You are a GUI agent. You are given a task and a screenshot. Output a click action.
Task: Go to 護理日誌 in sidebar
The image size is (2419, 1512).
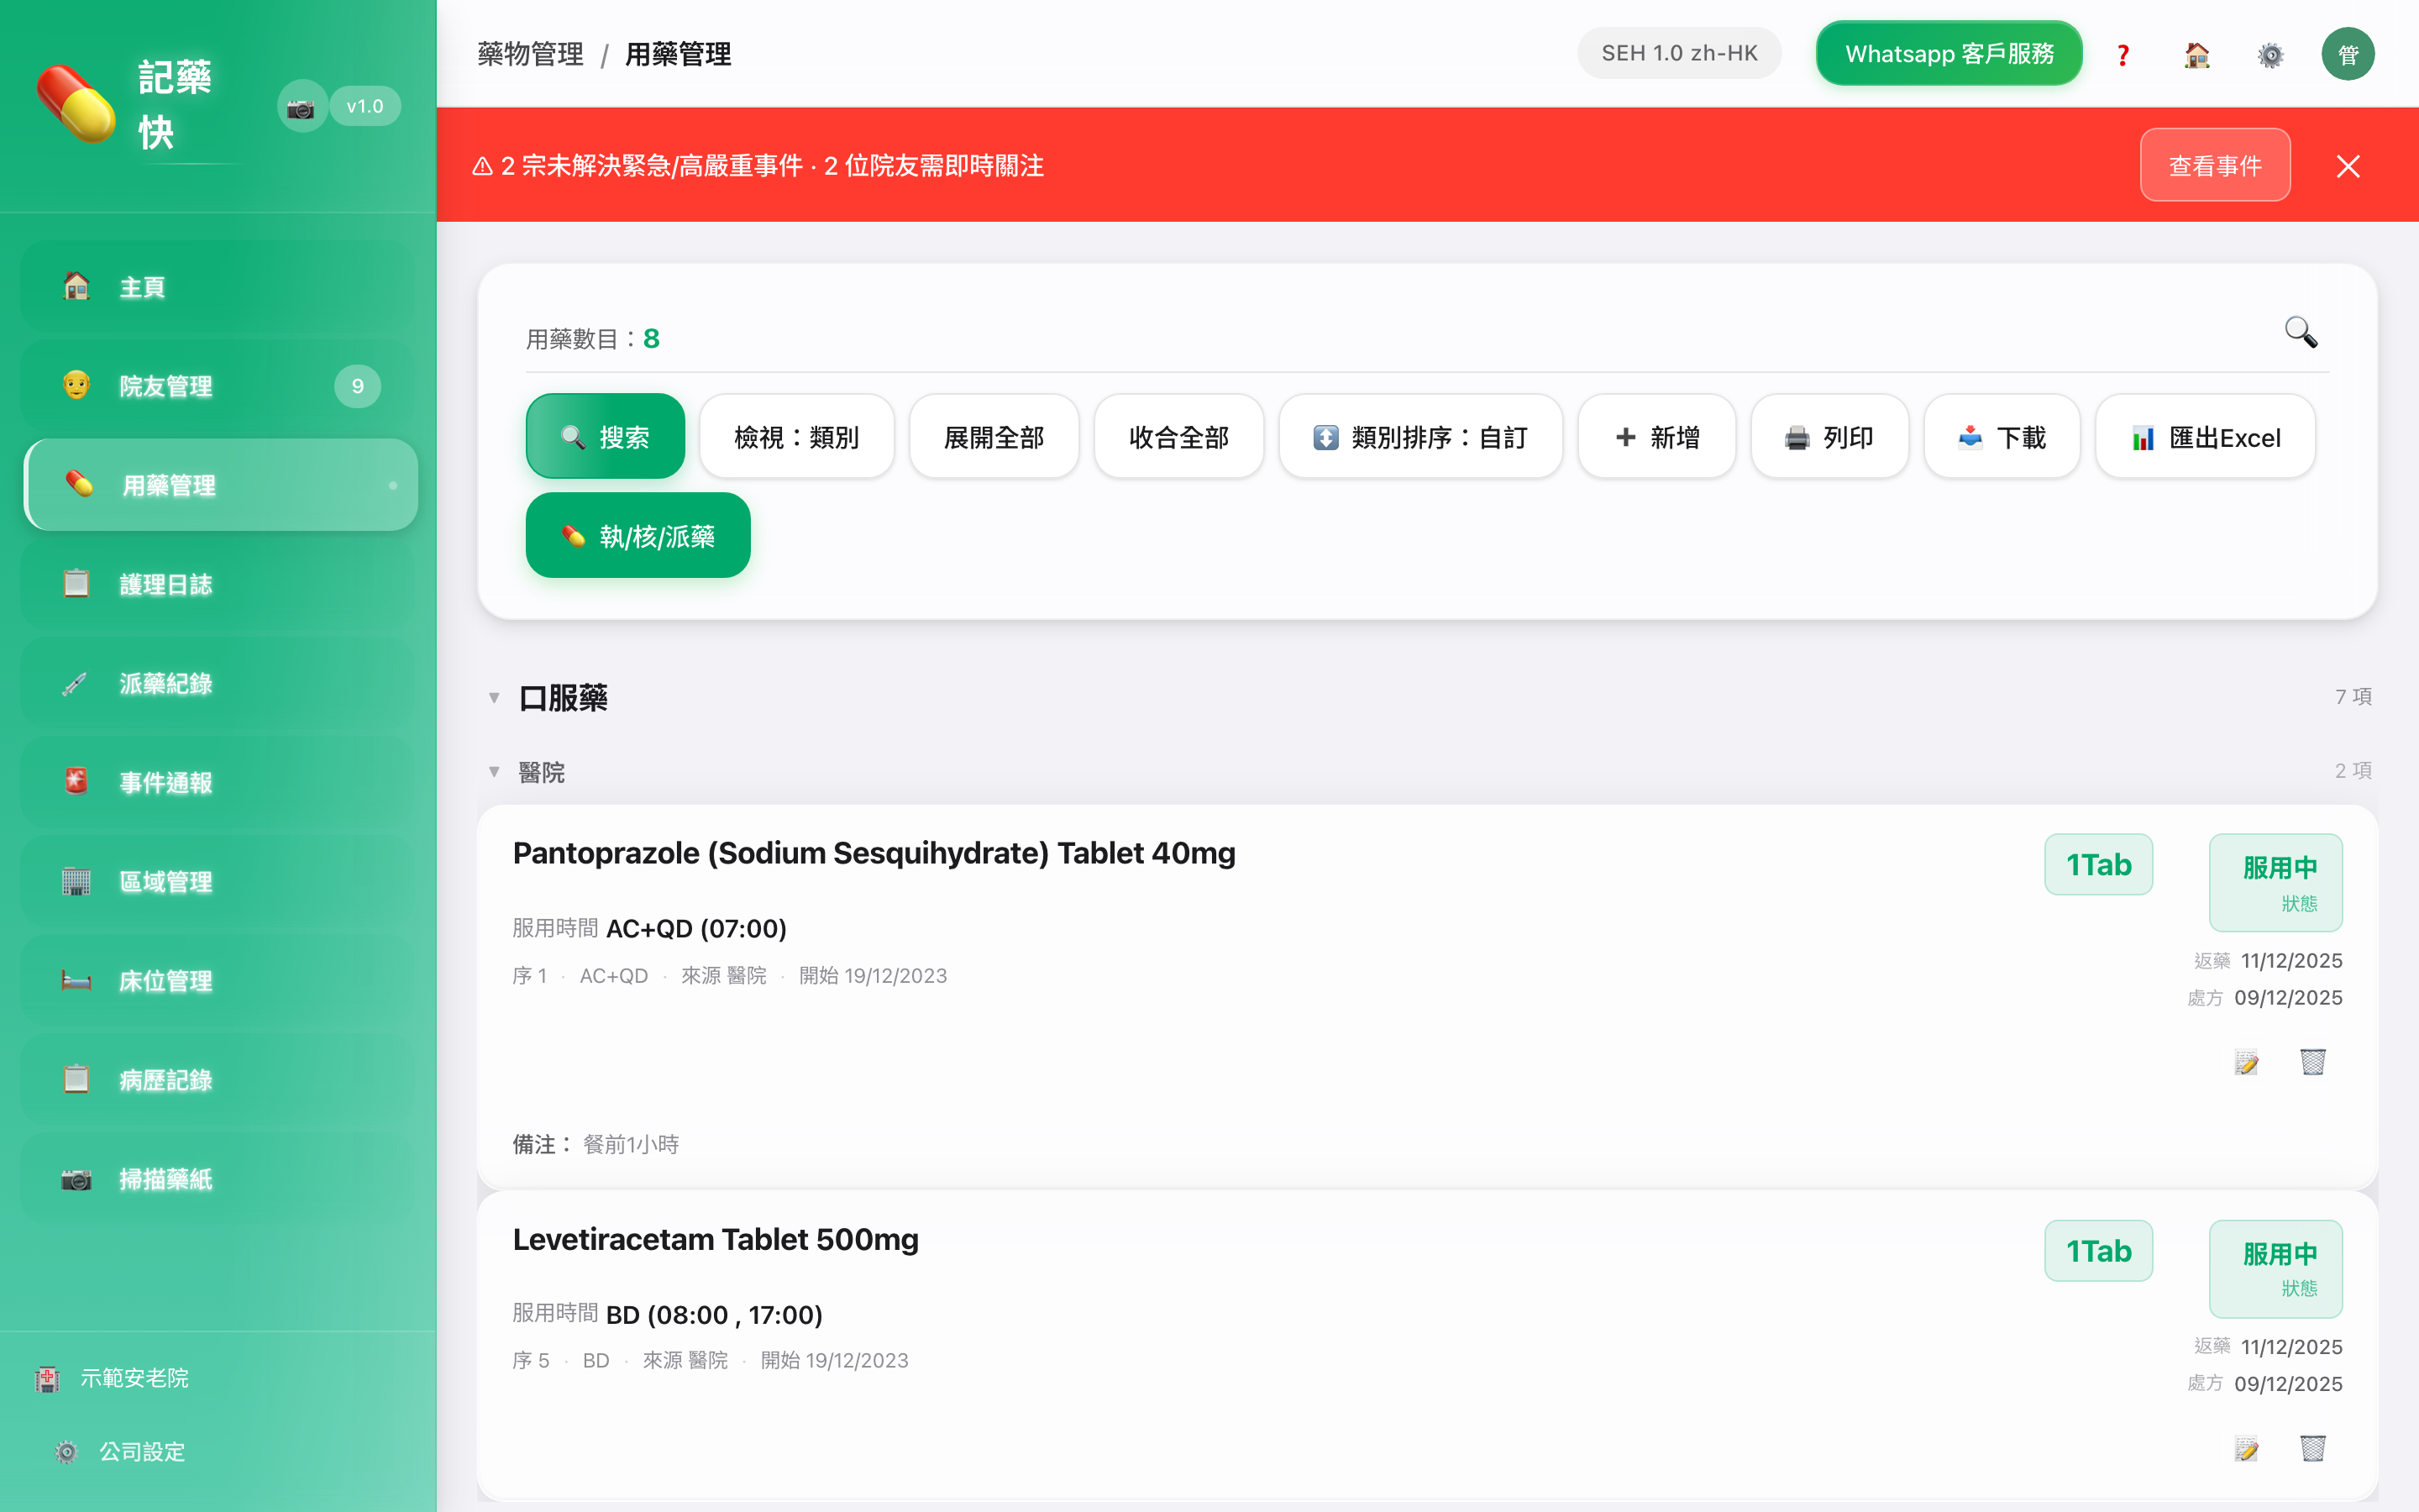pos(218,584)
